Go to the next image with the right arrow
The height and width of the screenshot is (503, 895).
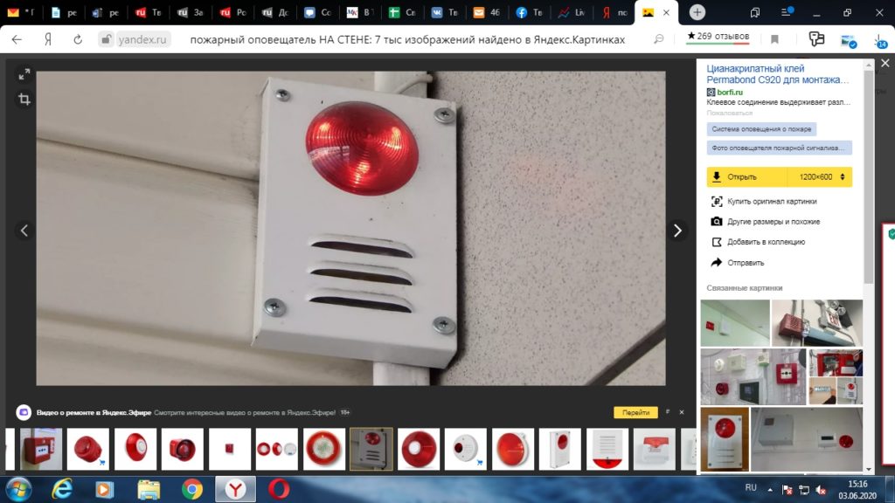[x=676, y=231]
